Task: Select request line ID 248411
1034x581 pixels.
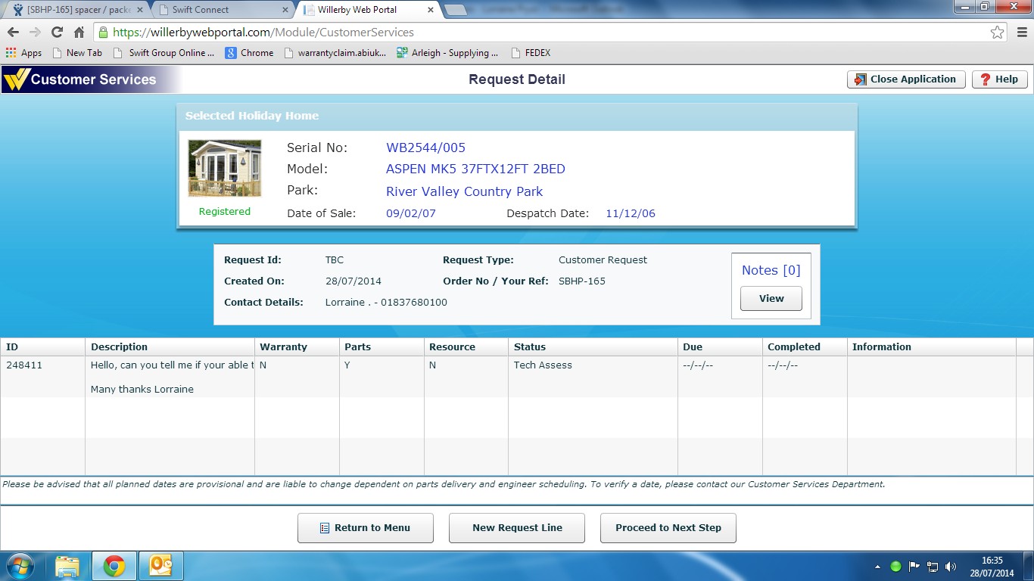Action: [24, 365]
